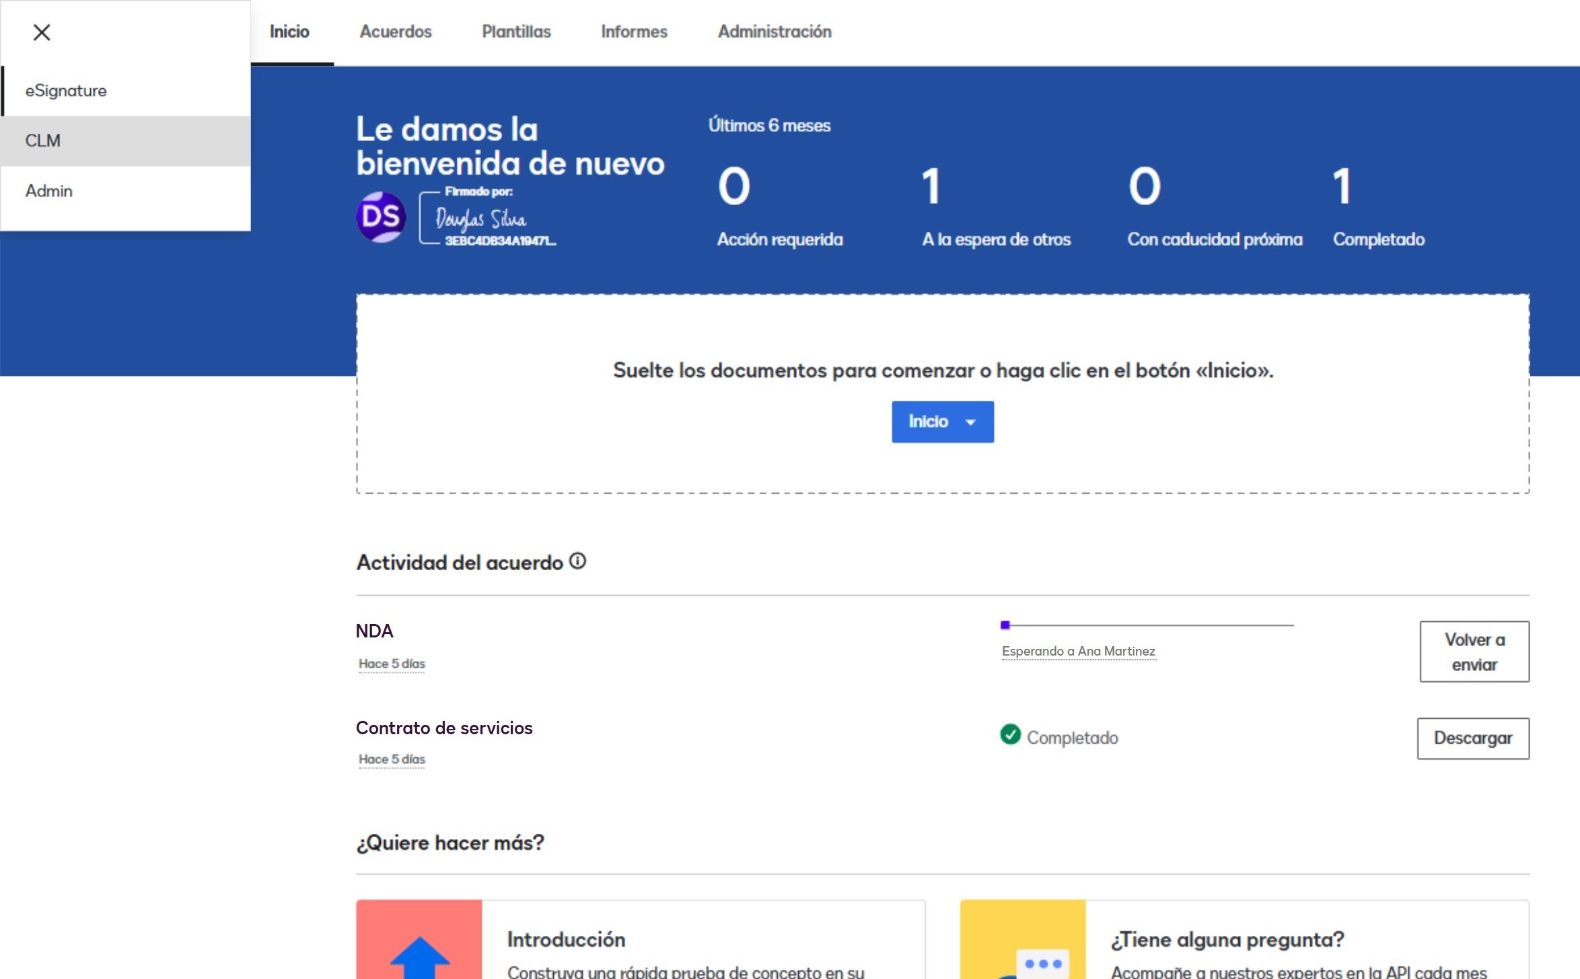Viewport: 1580px width, 979px height.
Task: View the Acción requerida count
Action: click(734, 186)
